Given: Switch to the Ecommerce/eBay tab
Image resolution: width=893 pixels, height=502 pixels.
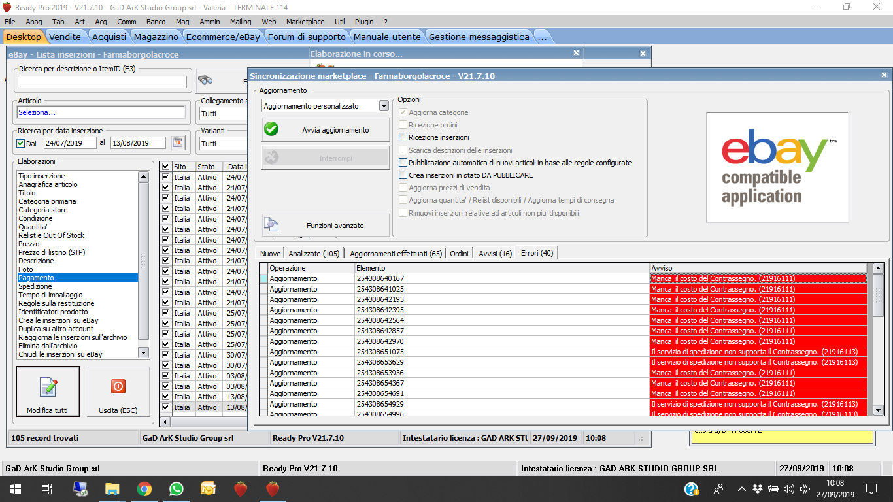Looking at the screenshot, I should pos(222,37).
